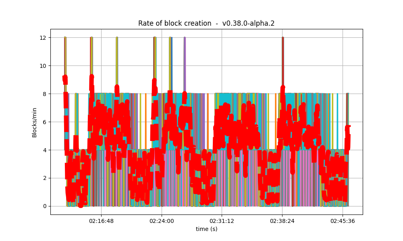Select the "8" y-axis tick label
The image size is (403, 241).
click(45, 94)
